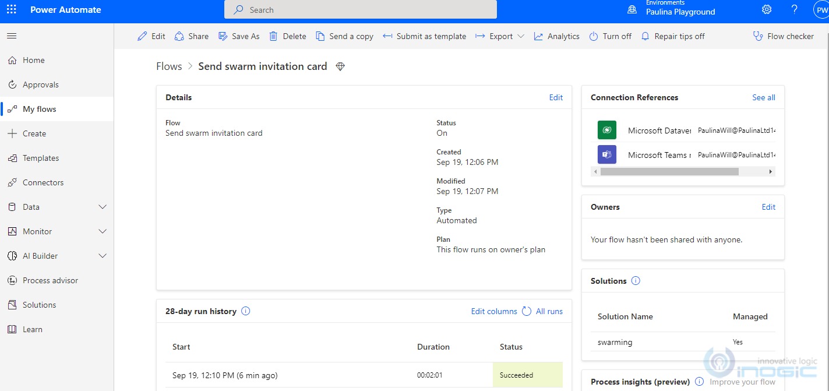Screen dimensions: 829x391
Task: Open Analytics for the flow
Action: tap(557, 36)
